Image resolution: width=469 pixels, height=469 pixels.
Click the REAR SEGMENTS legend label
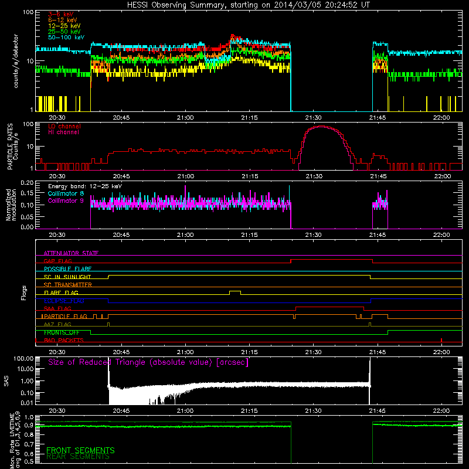pos(78,457)
